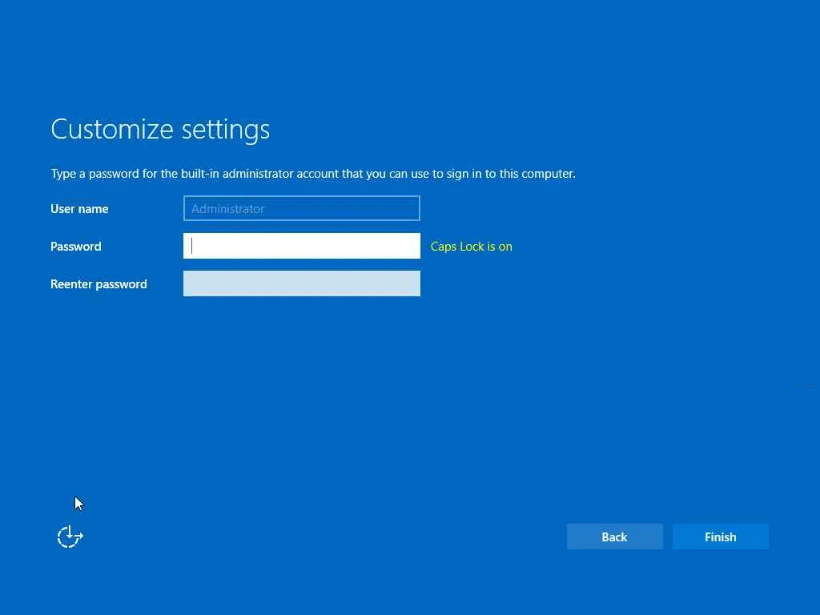The width and height of the screenshot is (820, 615).
Task: Click the 'User name' label
Action: (79, 209)
